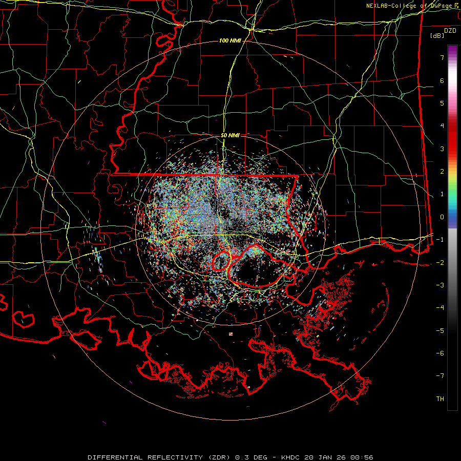
Task: Select the -4 dB scale value
Action: click(x=440, y=307)
